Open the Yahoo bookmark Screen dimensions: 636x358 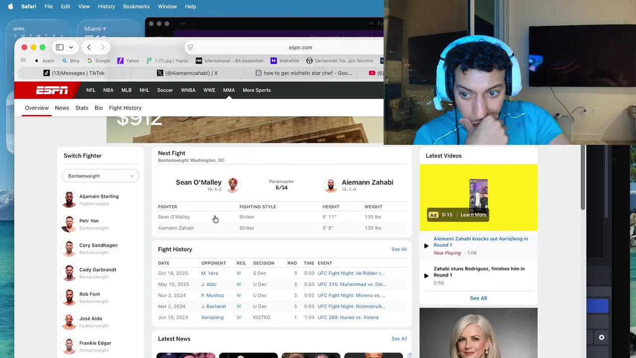point(128,61)
